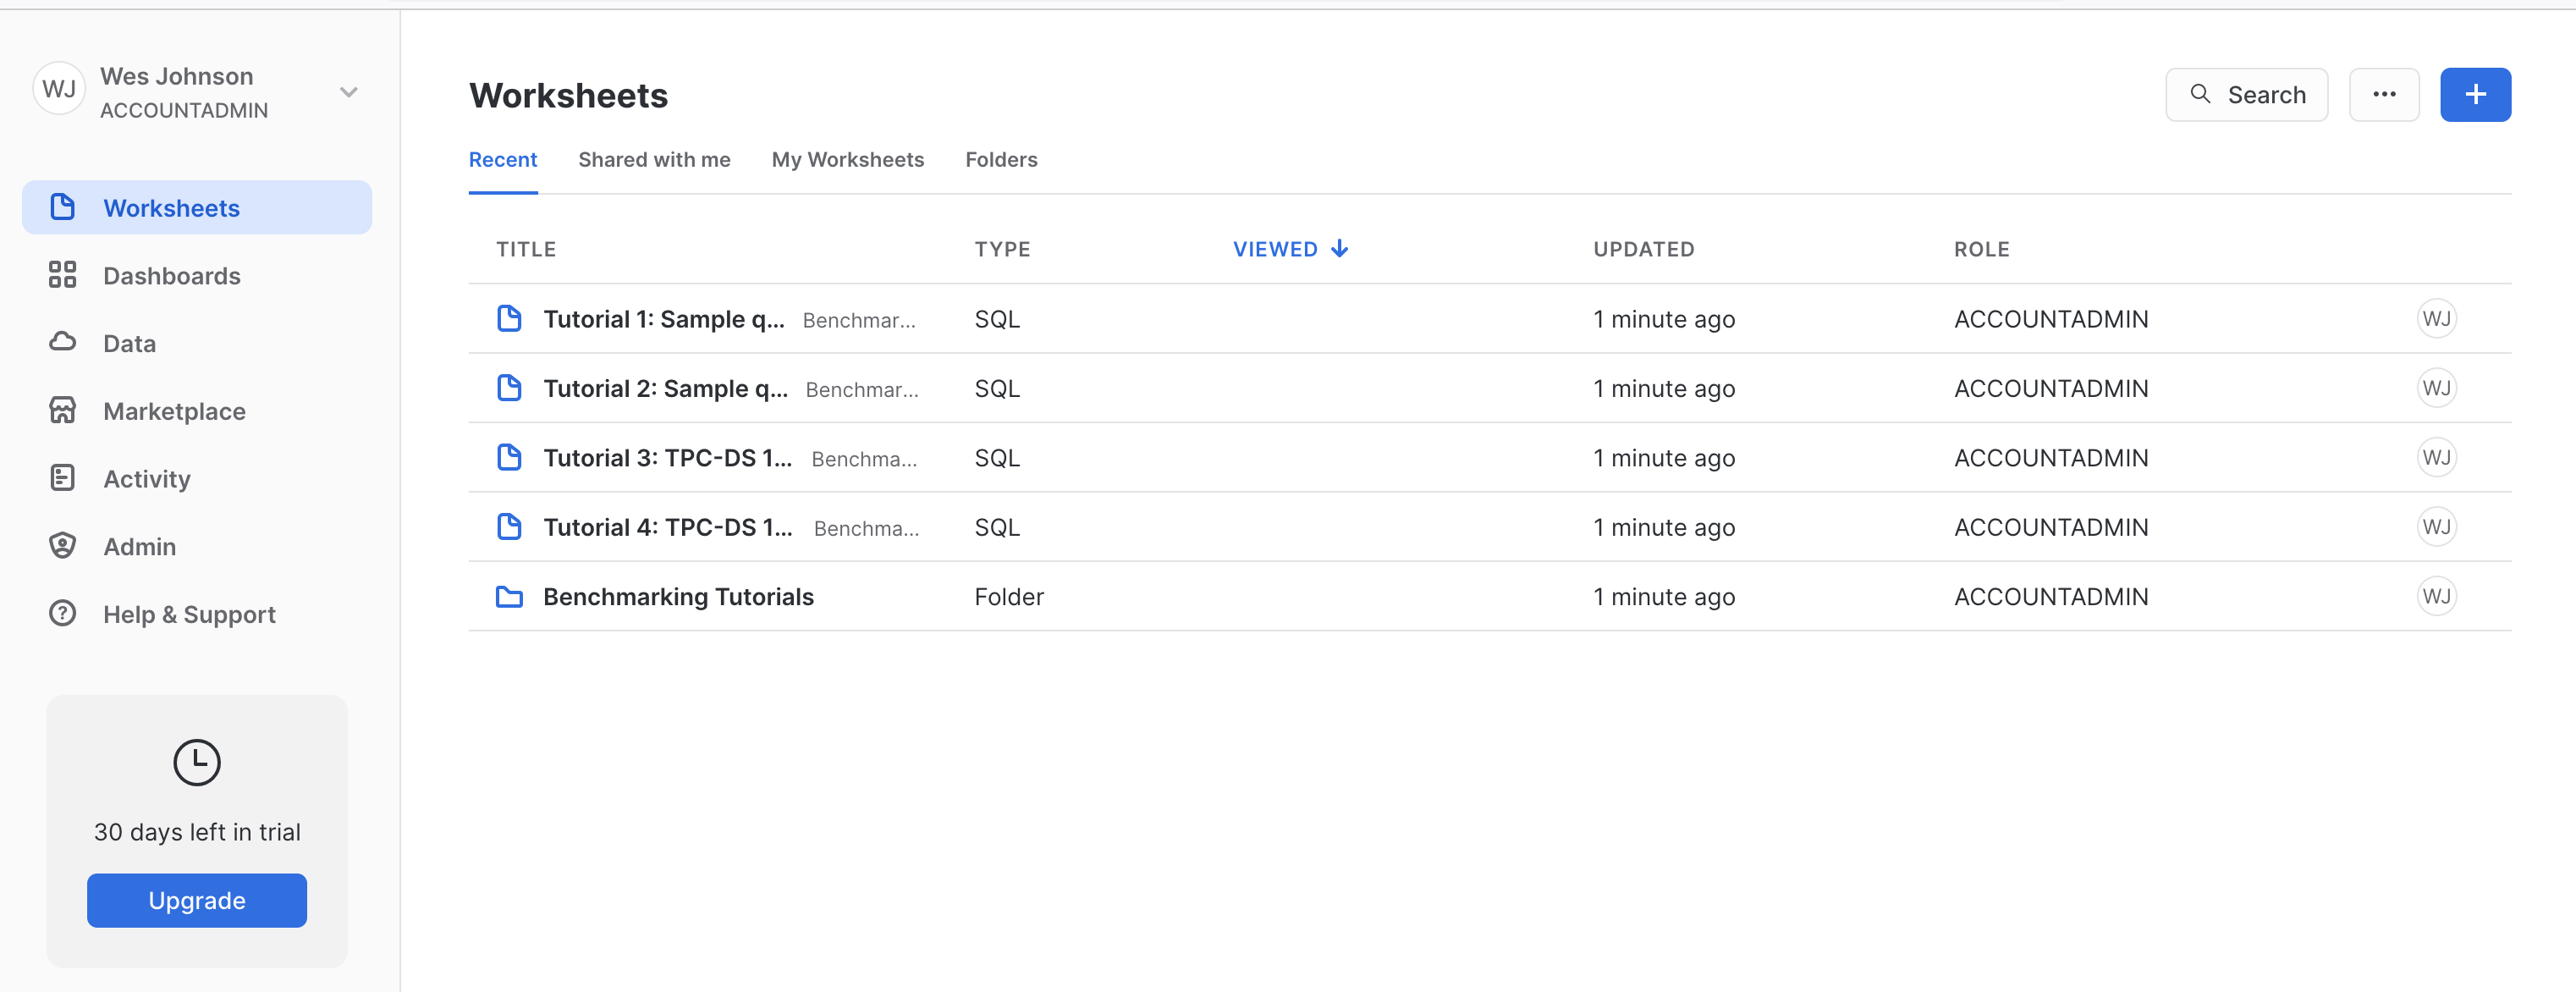The image size is (2576, 992).
Task: Click the Viewed sort arrow
Action: pyautogui.click(x=1340, y=248)
